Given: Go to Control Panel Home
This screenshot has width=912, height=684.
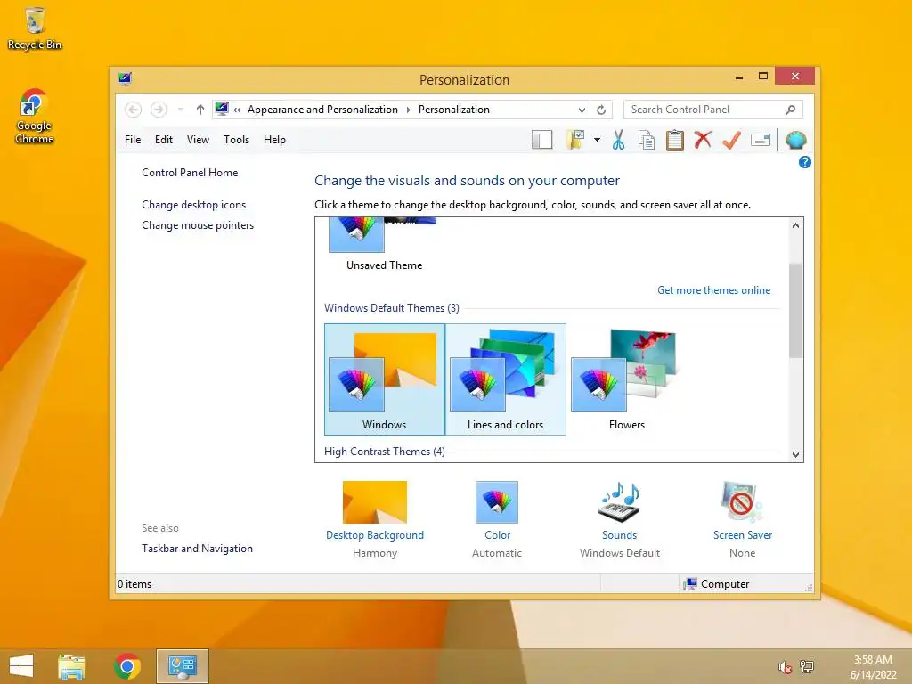Looking at the screenshot, I should coord(190,173).
